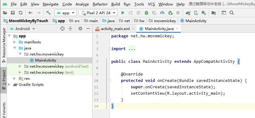This screenshot has height=118, width=255.
Task: Click the Stop square icon
Action: point(178,13)
